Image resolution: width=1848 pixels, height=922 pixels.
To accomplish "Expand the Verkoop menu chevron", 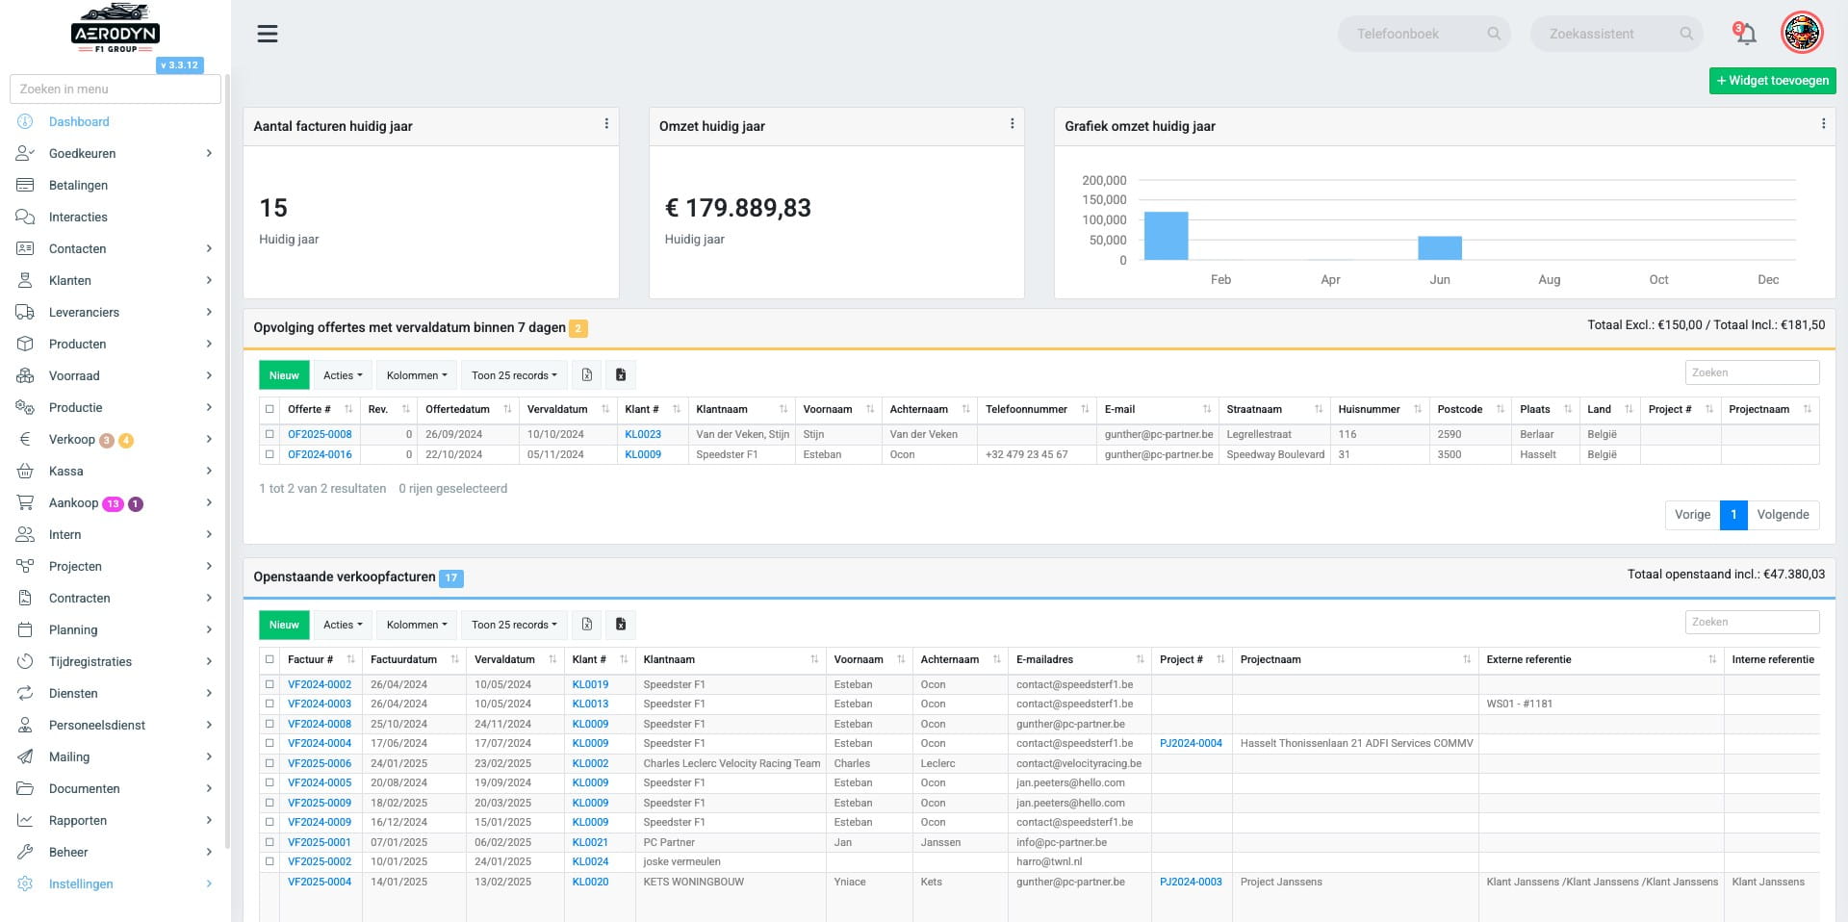I will (209, 439).
